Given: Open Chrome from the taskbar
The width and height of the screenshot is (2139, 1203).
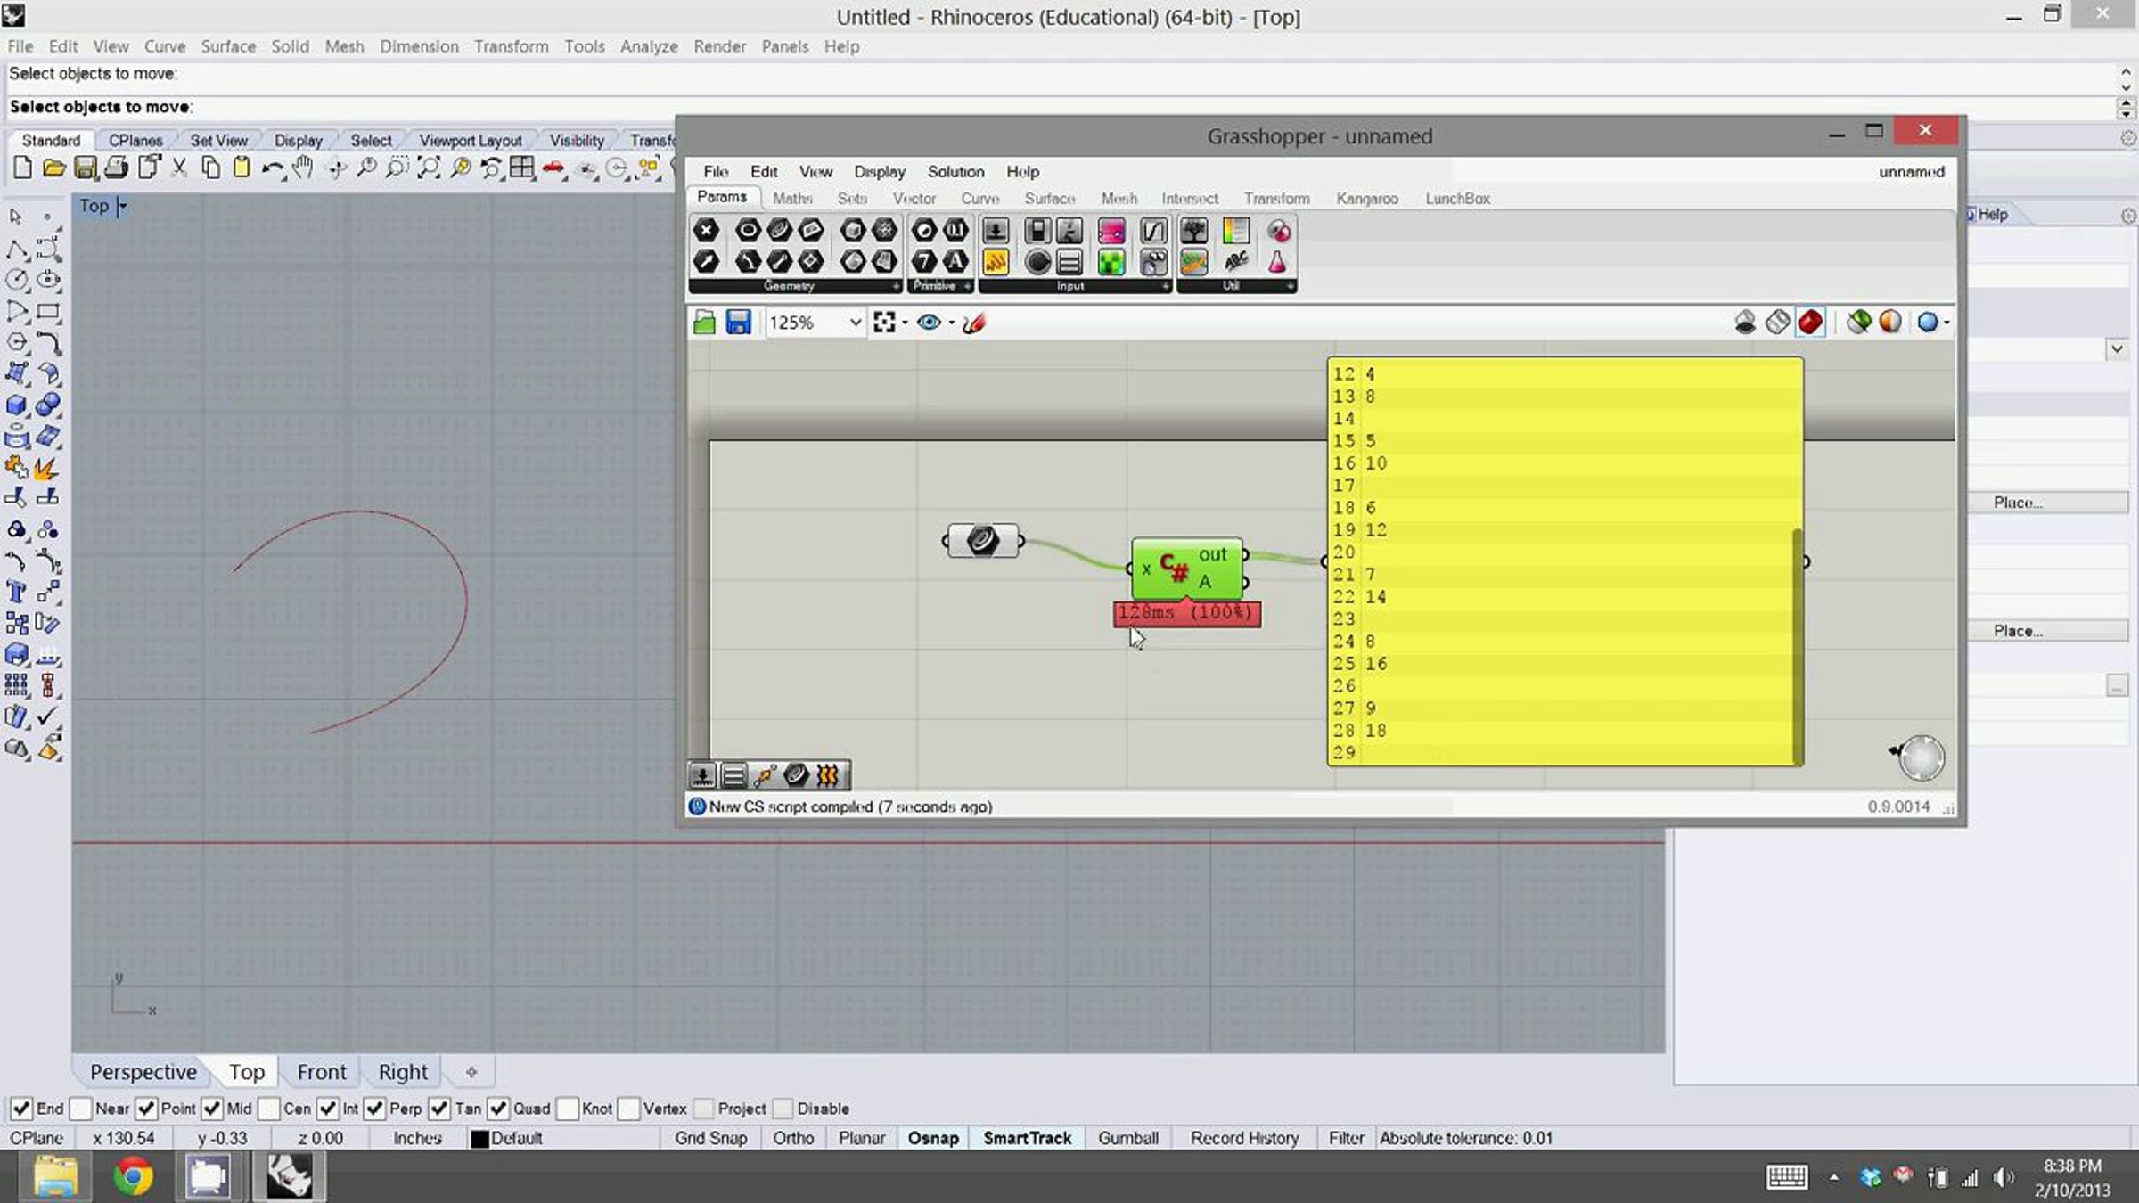Looking at the screenshot, I should (x=133, y=1176).
